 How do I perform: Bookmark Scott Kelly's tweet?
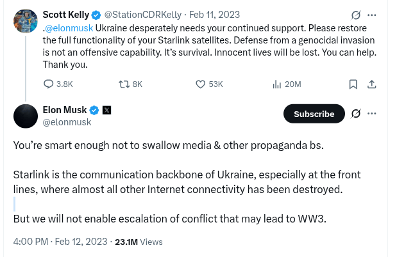pyautogui.click(x=353, y=84)
